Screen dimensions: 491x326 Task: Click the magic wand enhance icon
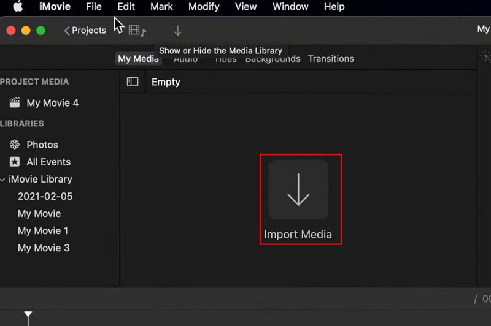coord(485,57)
